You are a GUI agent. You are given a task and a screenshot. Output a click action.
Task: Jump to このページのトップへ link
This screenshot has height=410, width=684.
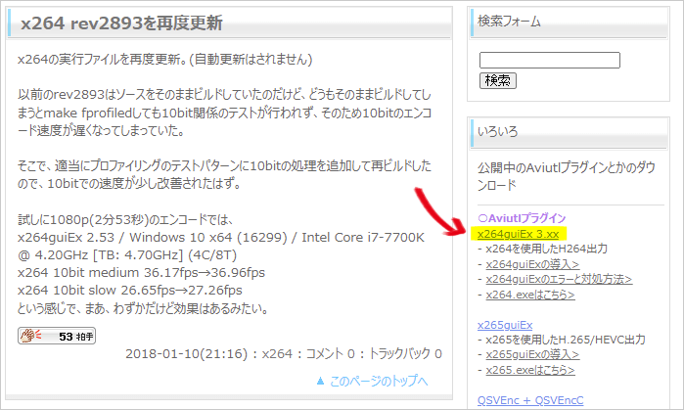379,382
